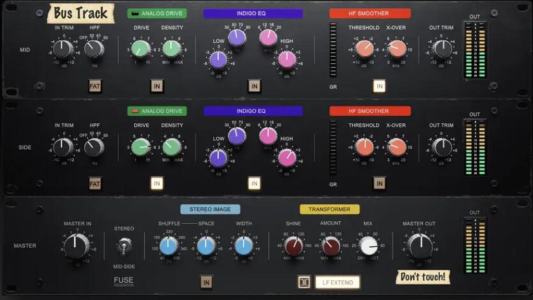Image resolution: width=533 pixels, height=300 pixels.
Task: Flip the Stereo/Mid-Side toggle switch
Action: point(124,246)
